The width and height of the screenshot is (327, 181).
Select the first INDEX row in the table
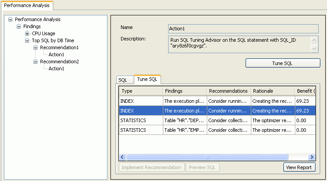click(217, 101)
